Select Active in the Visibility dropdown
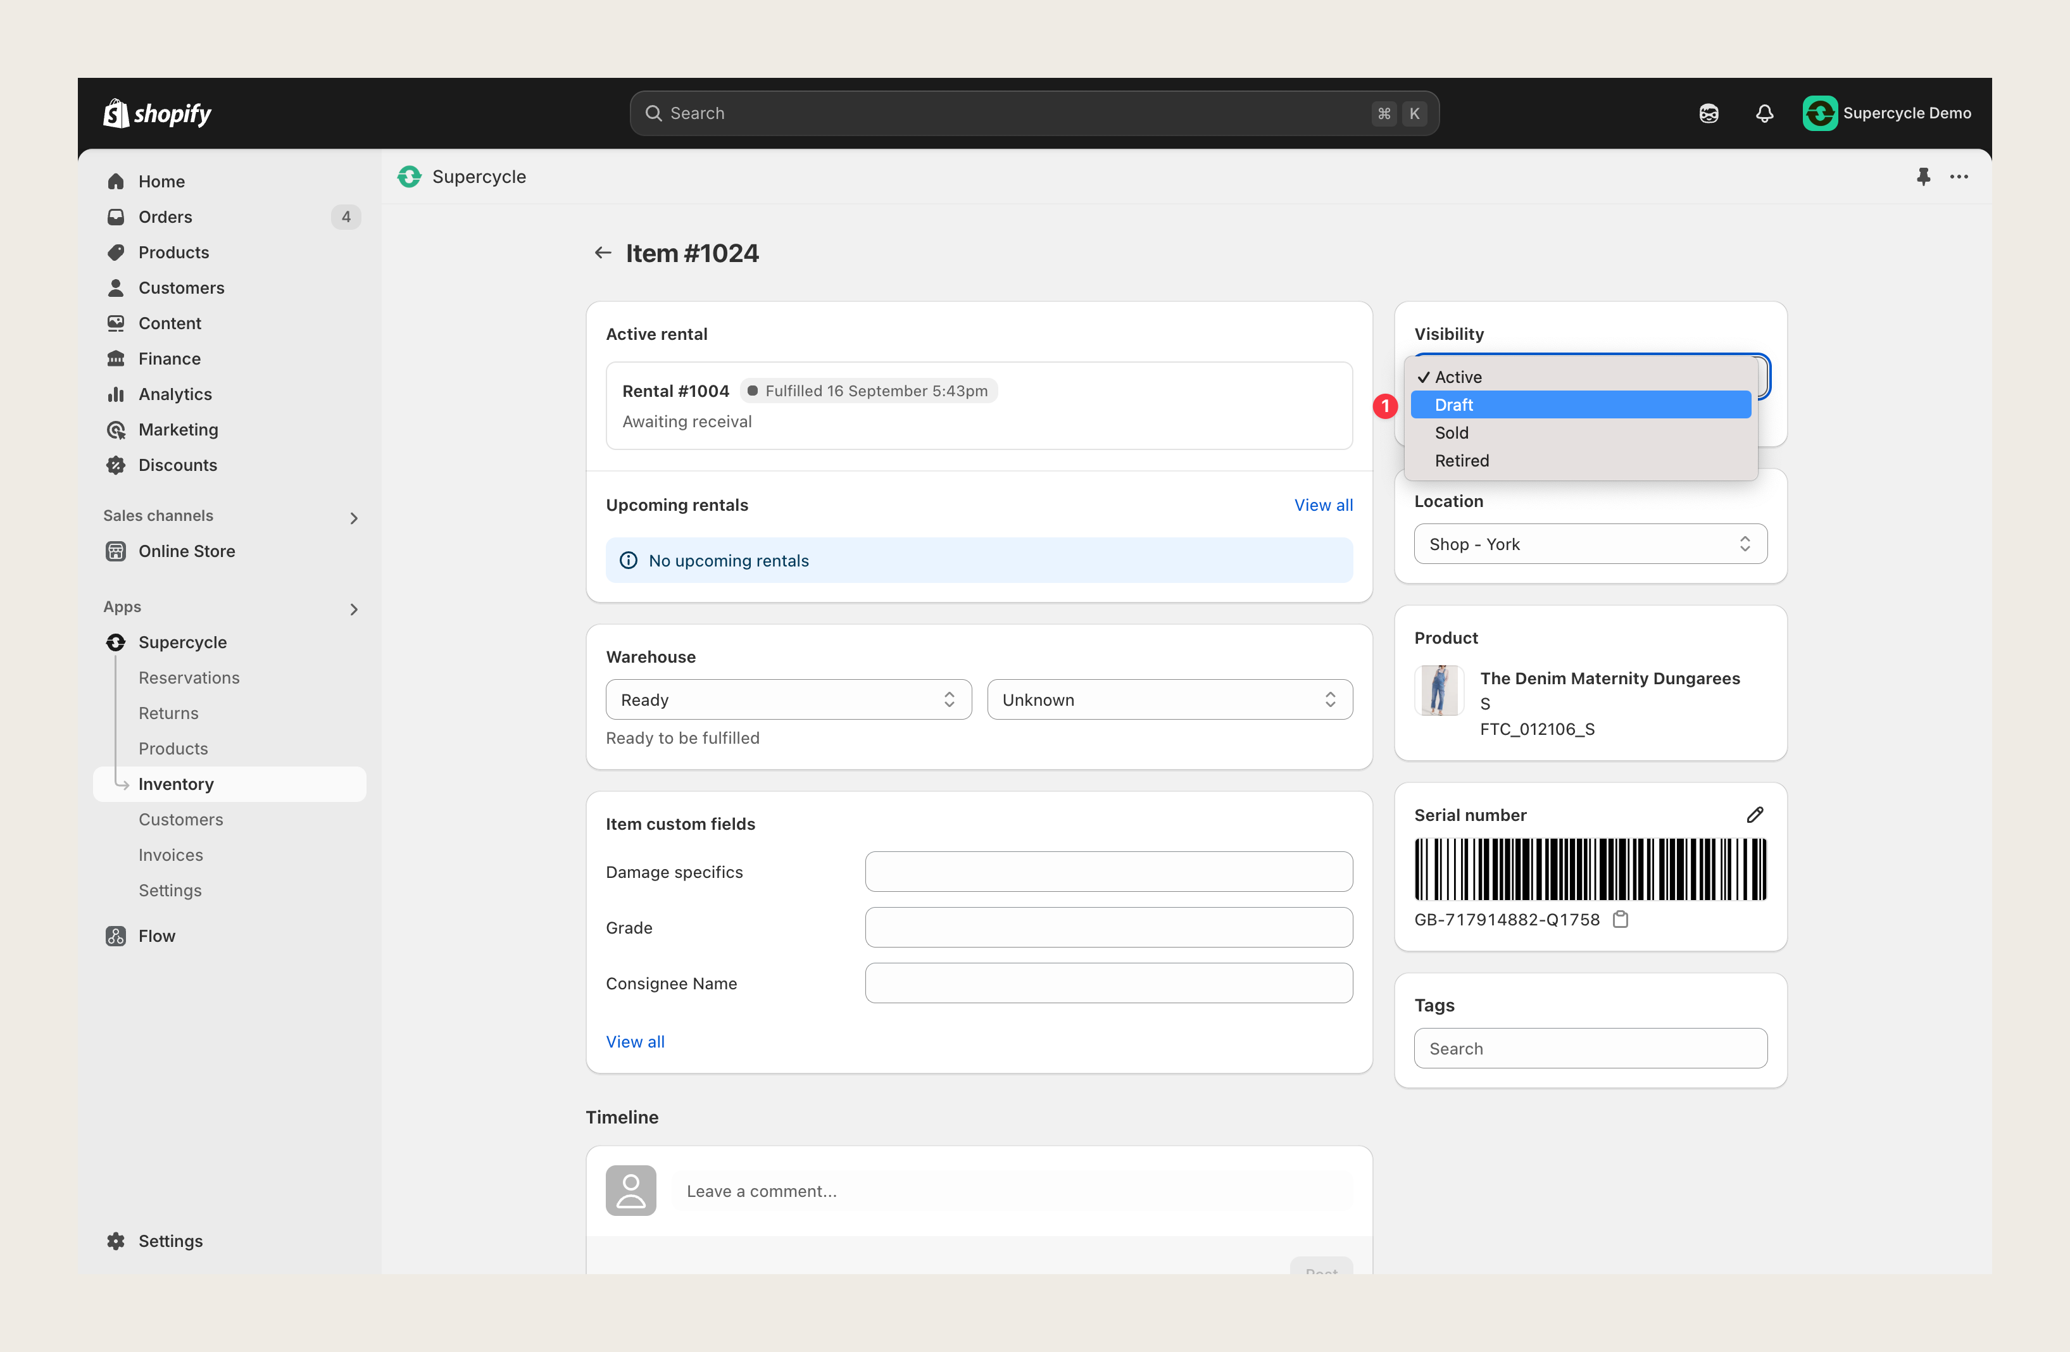The width and height of the screenshot is (2070, 1352). tap(1580, 377)
